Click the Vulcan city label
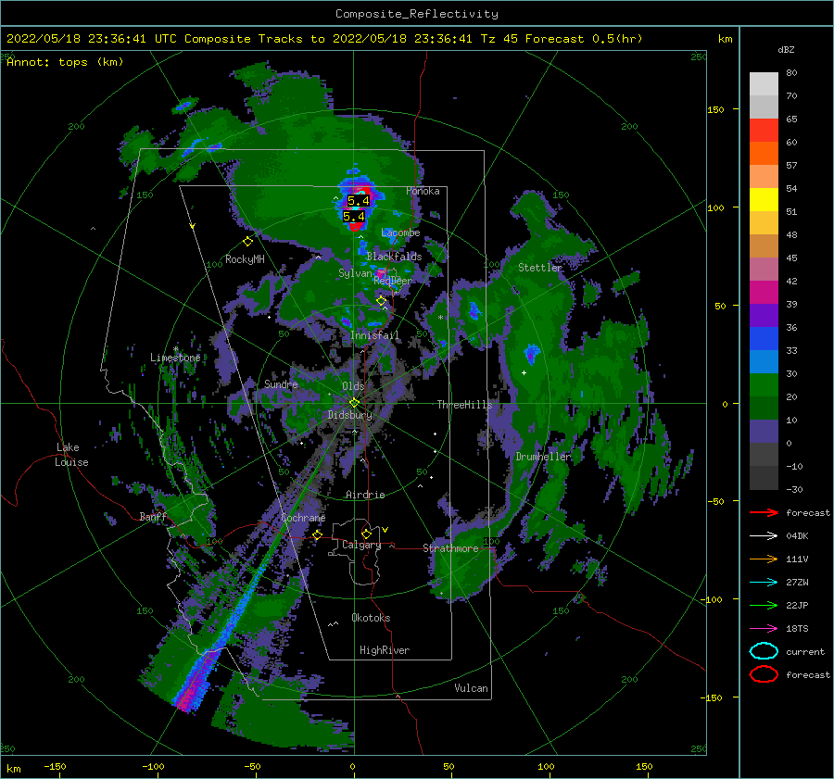Screen dimensions: 834x779 471,688
